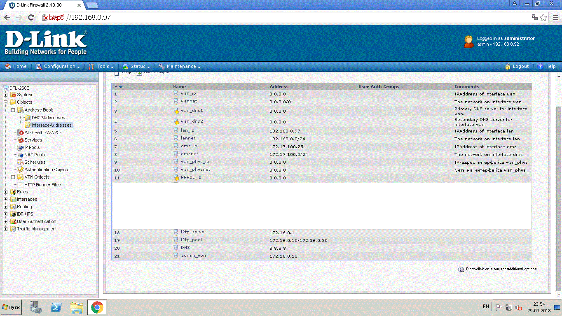The height and width of the screenshot is (316, 562).
Task: Click the address icon beside l2tp_server
Action: [176, 232]
